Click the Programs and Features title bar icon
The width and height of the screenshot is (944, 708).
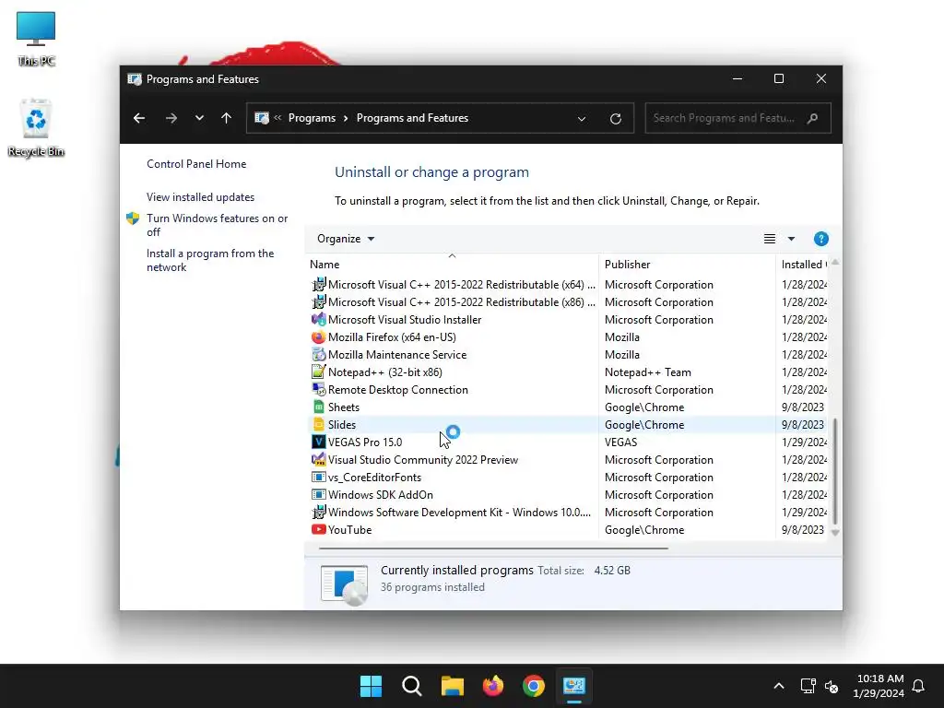point(135,79)
